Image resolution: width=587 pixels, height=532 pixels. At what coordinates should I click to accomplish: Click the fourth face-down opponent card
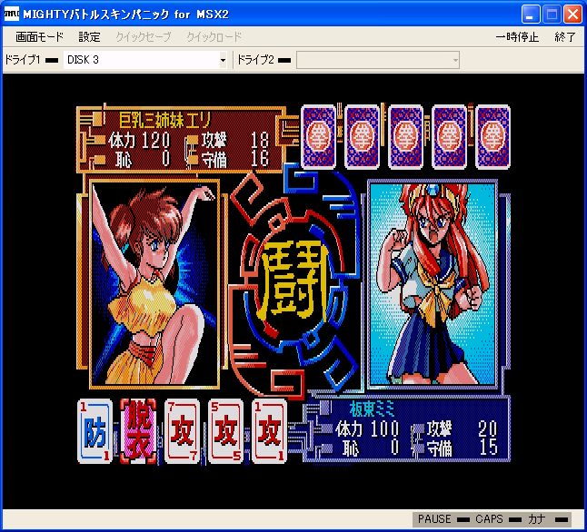449,137
